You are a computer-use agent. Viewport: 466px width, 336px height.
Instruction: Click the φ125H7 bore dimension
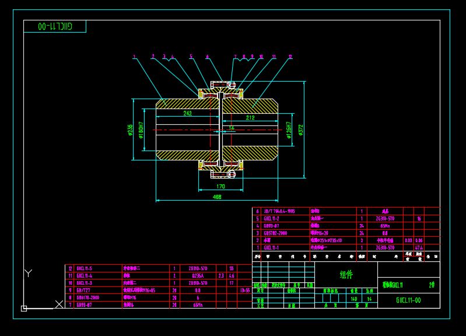(x=289, y=130)
